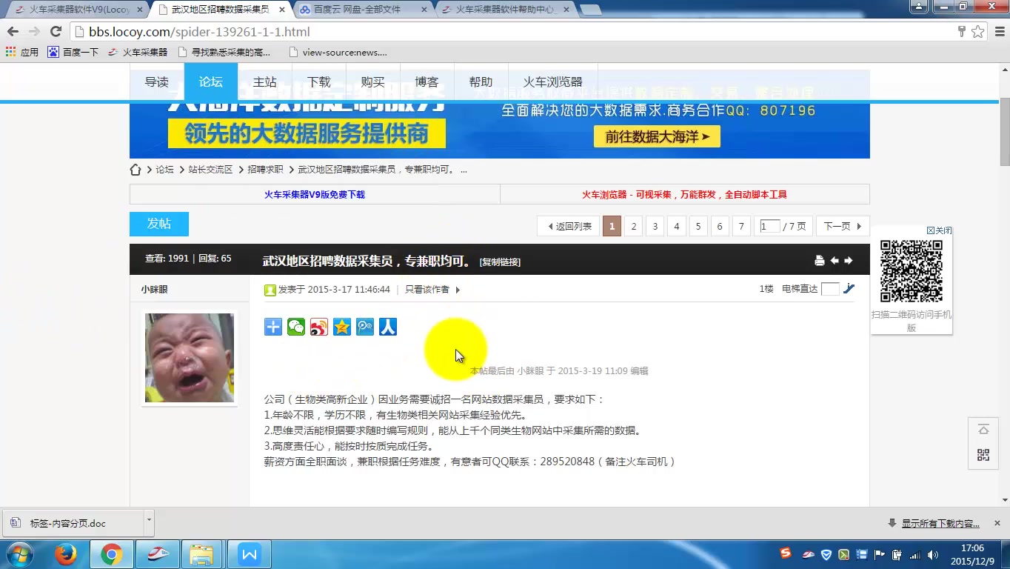Open the 博客 navigation tab
This screenshot has height=569, width=1010.
click(x=427, y=81)
